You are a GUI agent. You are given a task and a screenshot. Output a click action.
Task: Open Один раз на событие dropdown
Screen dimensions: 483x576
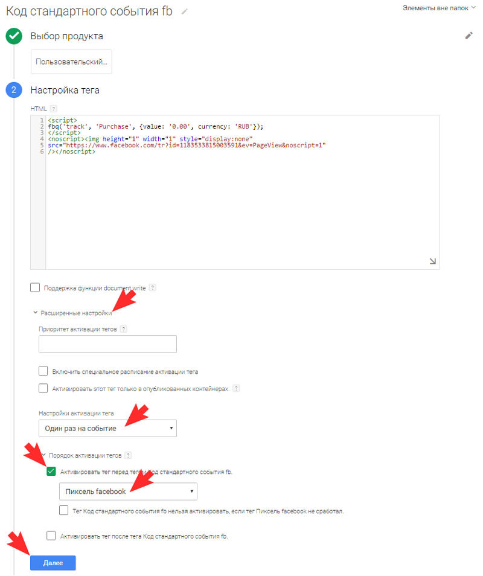[107, 428]
